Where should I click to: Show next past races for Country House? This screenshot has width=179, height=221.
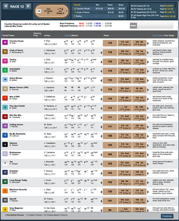148,44
